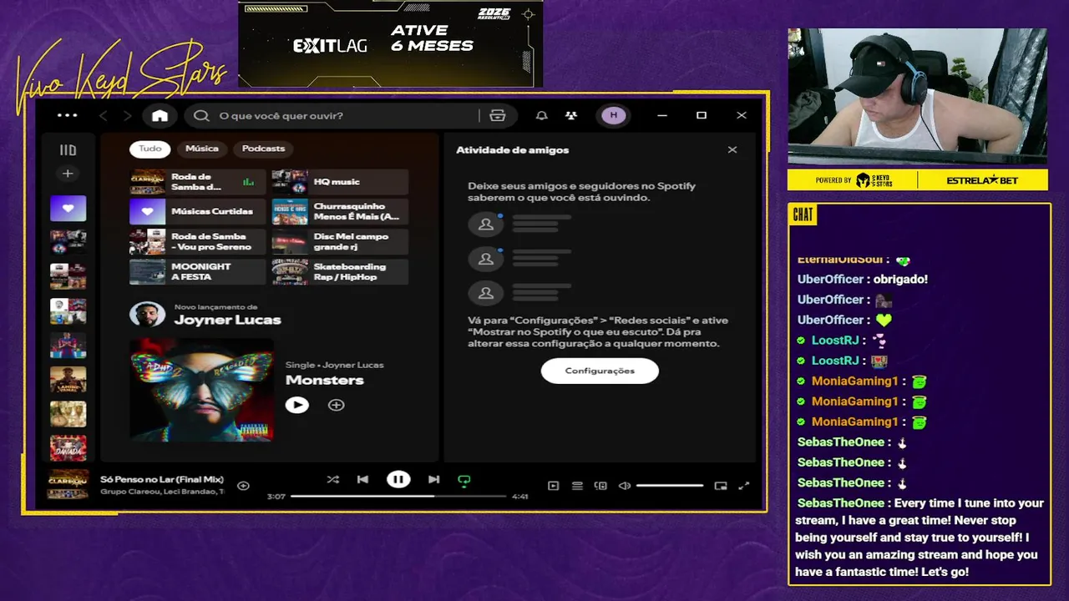
Task: Open the Spotify Home page
Action: pyautogui.click(x=160, y=115)
